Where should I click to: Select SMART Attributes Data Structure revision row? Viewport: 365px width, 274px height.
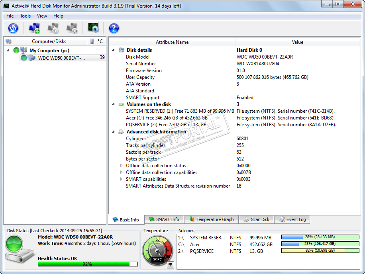234,186
